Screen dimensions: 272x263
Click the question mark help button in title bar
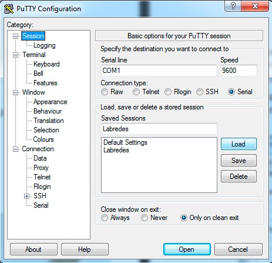tap(233, 6)
